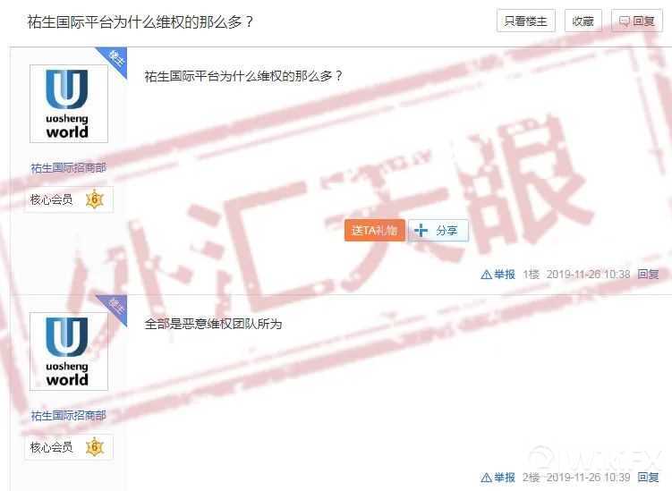Reply to the 2楼 post
This screenshot has height=491, width=672.
point(648,478)
